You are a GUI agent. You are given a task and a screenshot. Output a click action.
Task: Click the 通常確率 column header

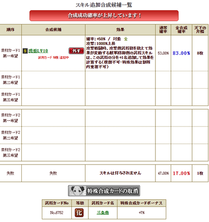(163, 30)
